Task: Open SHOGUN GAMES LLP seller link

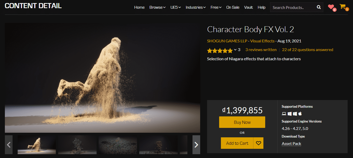Action: point(227,41)
